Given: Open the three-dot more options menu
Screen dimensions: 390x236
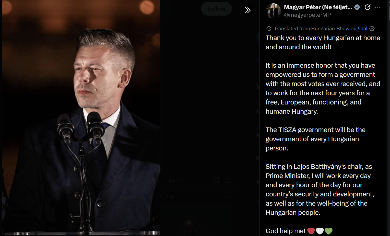Looking at the screenshot, I should click(x=378, y=7).
